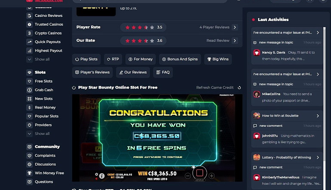Click the refresh game credit icon
This screenshot has height=190, width=331.
coord(239,88)
